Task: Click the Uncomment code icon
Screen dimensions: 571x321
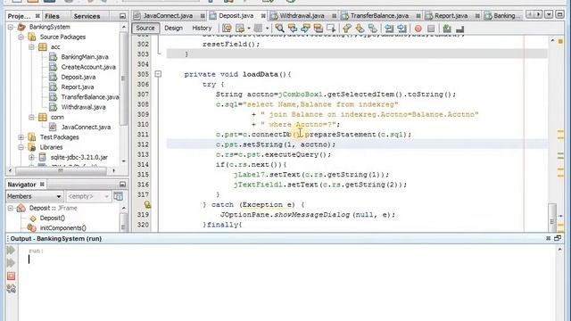Action: pos(460,29)
